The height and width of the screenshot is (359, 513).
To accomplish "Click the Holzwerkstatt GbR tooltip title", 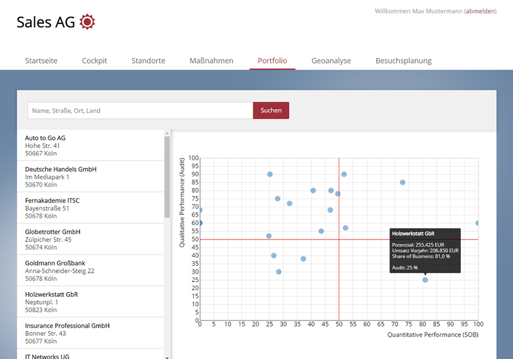I will pyautogui.click(x=413, y=233).
